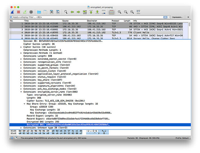Click the find packet magnifier icon
The height and width of the screenshot is (153, 200).
(66, 12)
